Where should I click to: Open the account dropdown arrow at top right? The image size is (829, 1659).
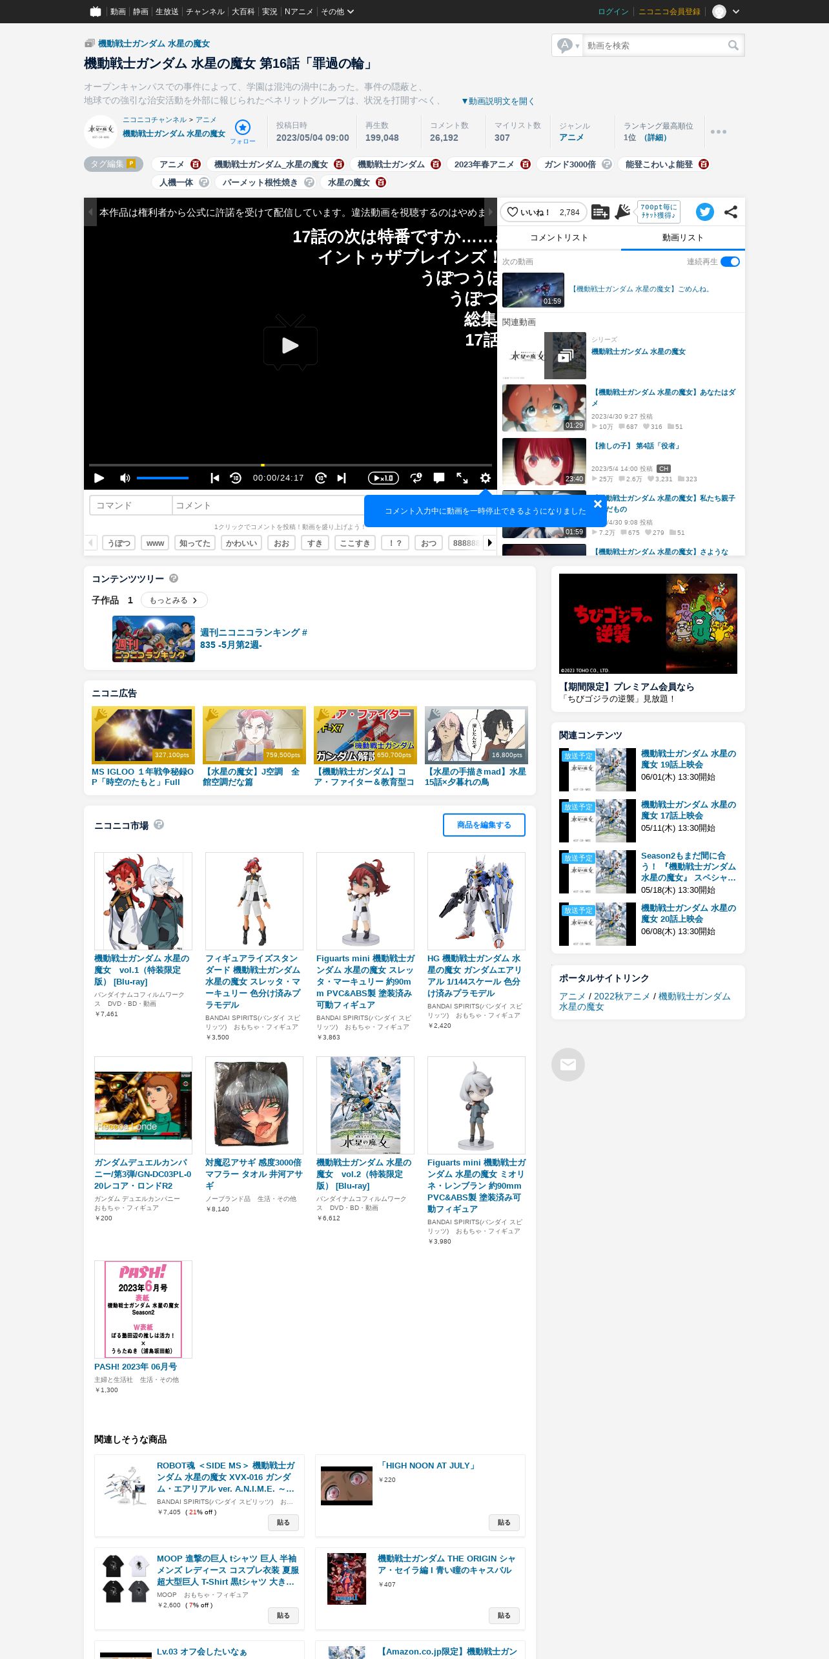(736, 12)
